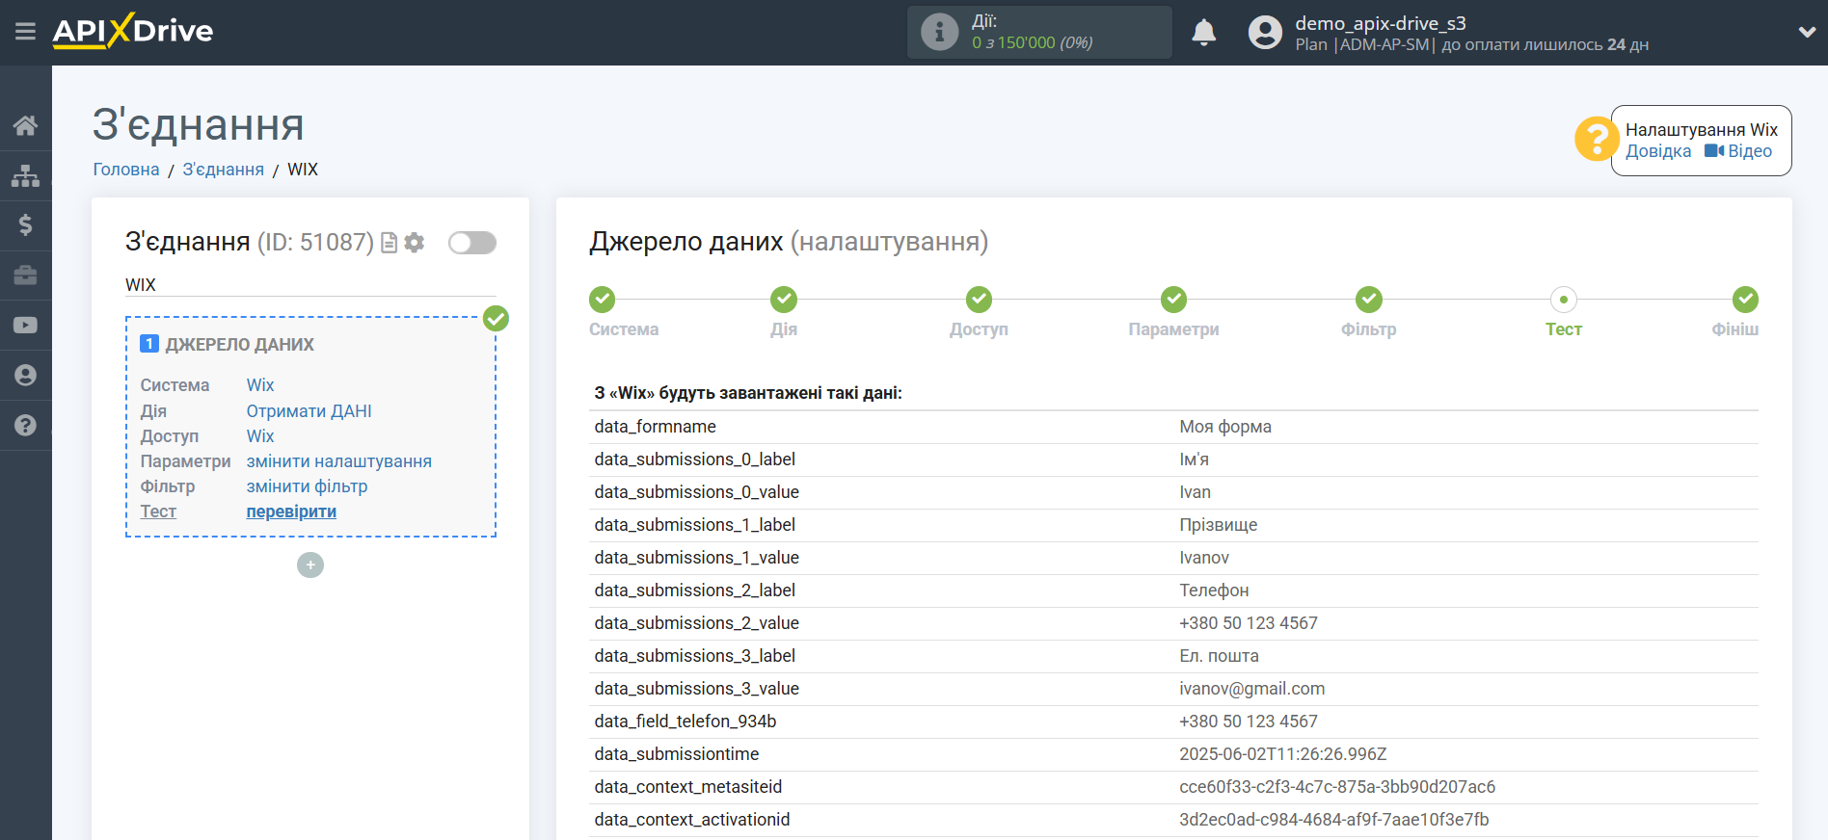Open the connections sitemap sidebar icon

tap(26, 175)
